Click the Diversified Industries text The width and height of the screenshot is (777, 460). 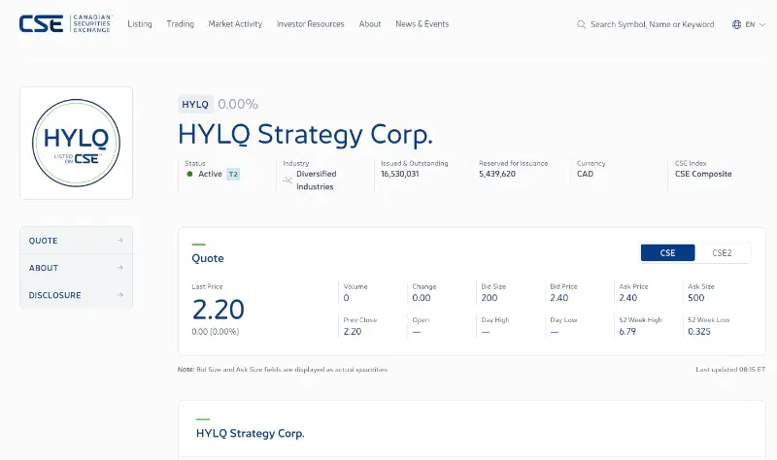point(317,181)
